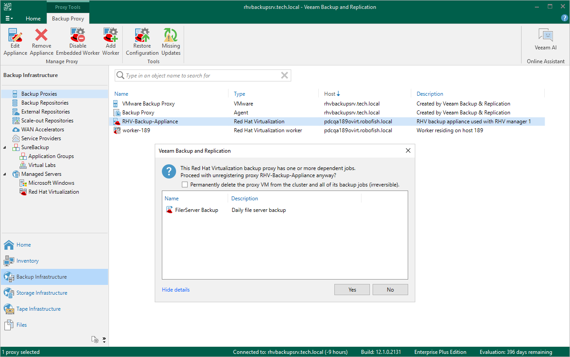Click Yes to unregister the proxy
Image resolution: width=570 pixels, height=357 pixels.
(x=353, y=290)
